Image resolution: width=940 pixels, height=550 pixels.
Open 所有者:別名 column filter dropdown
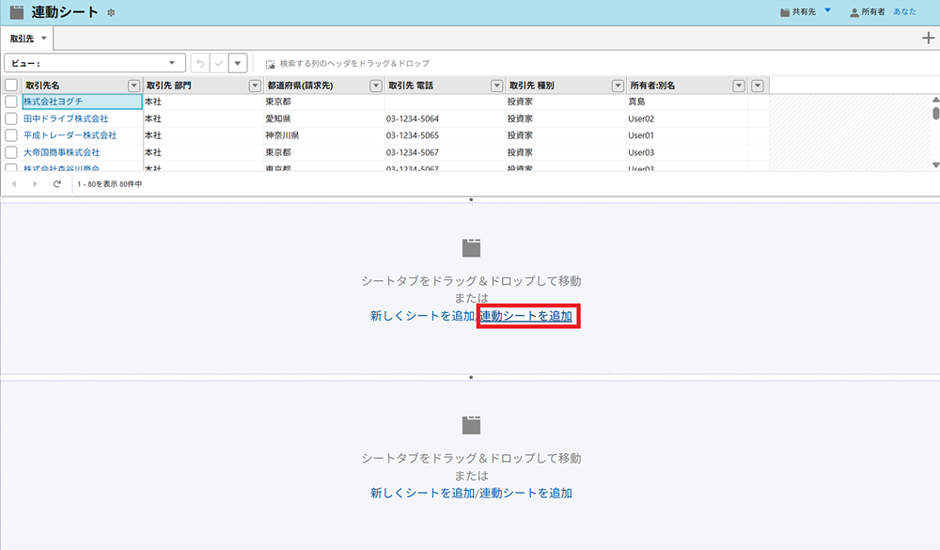[x=739, y=86]
